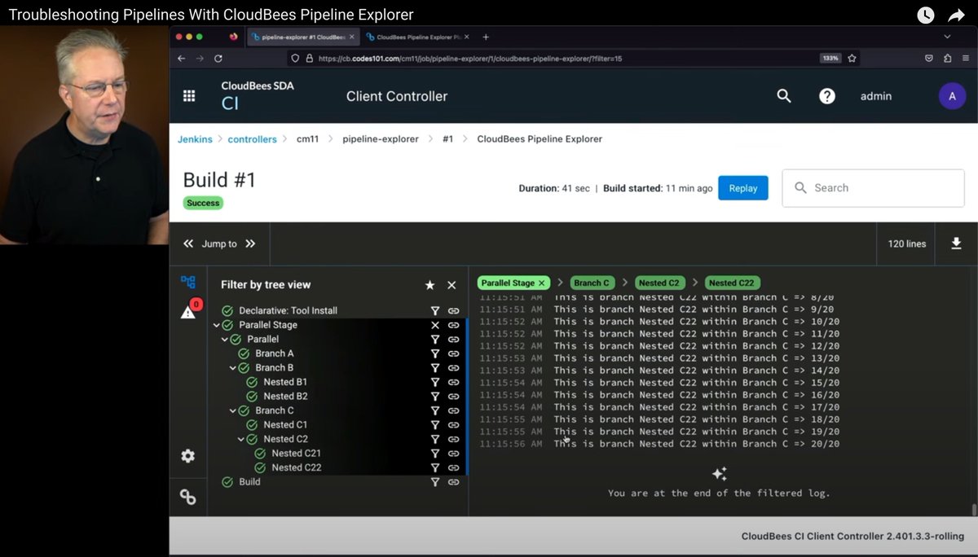Focus the log Search field
Viewport: 978px width, 557px height.
873,188
